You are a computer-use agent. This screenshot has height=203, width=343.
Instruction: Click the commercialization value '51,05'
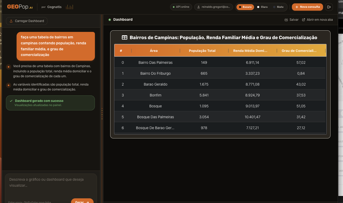tap(301, 106)
